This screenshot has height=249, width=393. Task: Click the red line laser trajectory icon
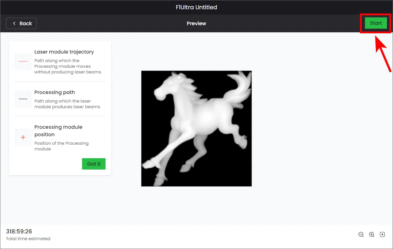23,61
